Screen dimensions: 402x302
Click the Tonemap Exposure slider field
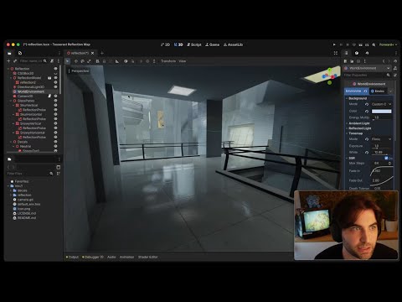click(381, 146)
